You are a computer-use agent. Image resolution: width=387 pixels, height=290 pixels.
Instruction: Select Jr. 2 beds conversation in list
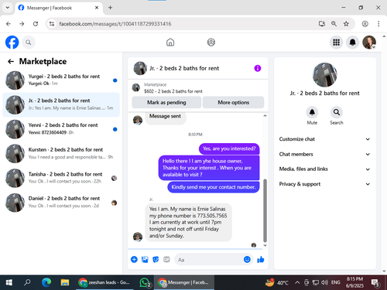61,104
